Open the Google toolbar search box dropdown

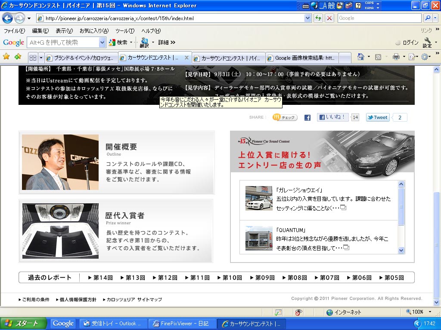click(102, 43)
